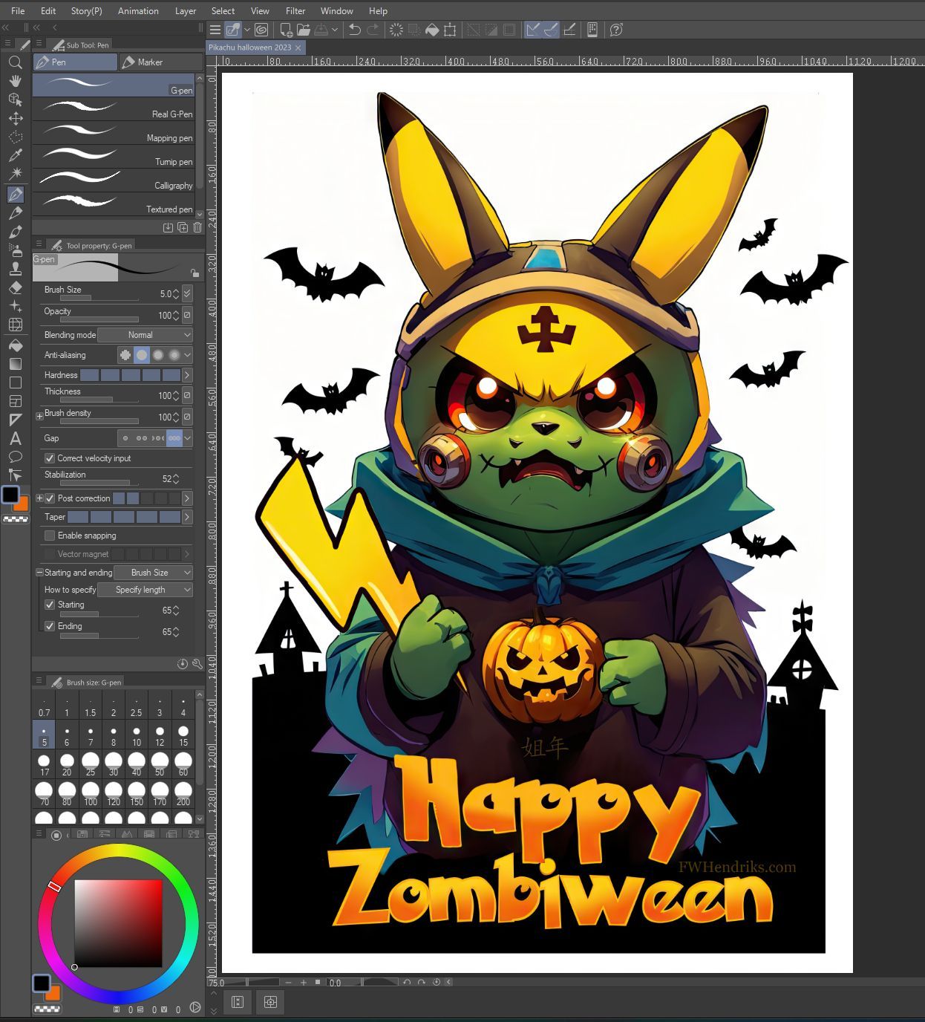Choose brush size preset 2.5
925x1022 pixels.
(x=137, y=705)
